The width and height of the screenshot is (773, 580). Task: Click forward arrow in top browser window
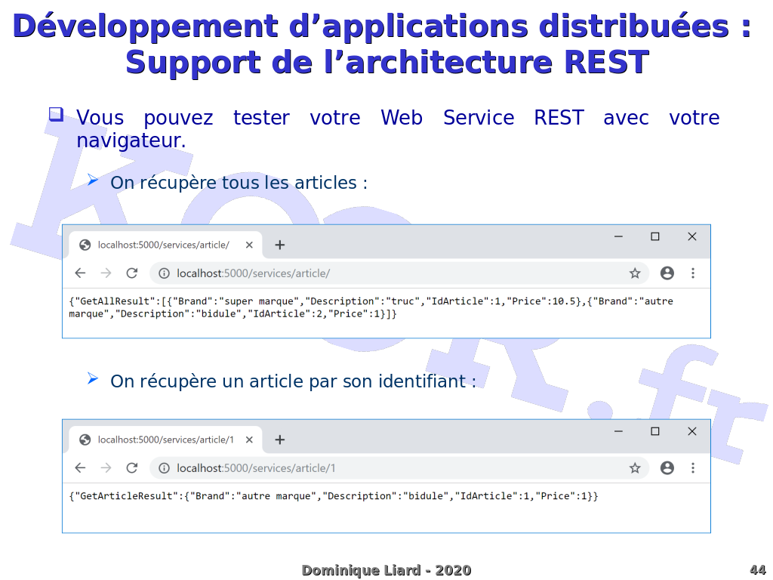tap(106, 273)
